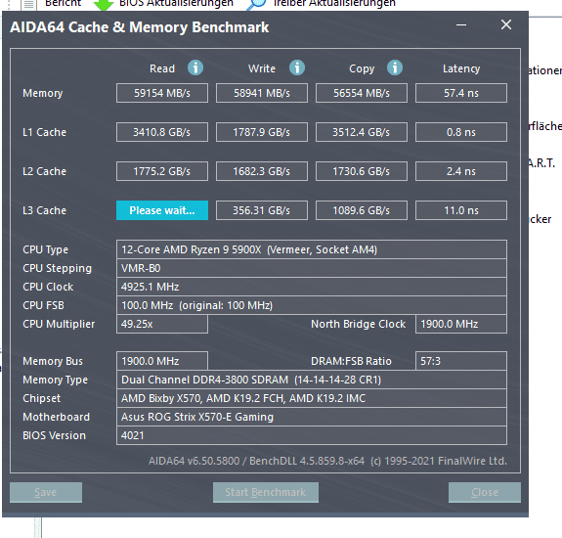Click the Write column header
This screenshot has width=562, height=538.
262,68
